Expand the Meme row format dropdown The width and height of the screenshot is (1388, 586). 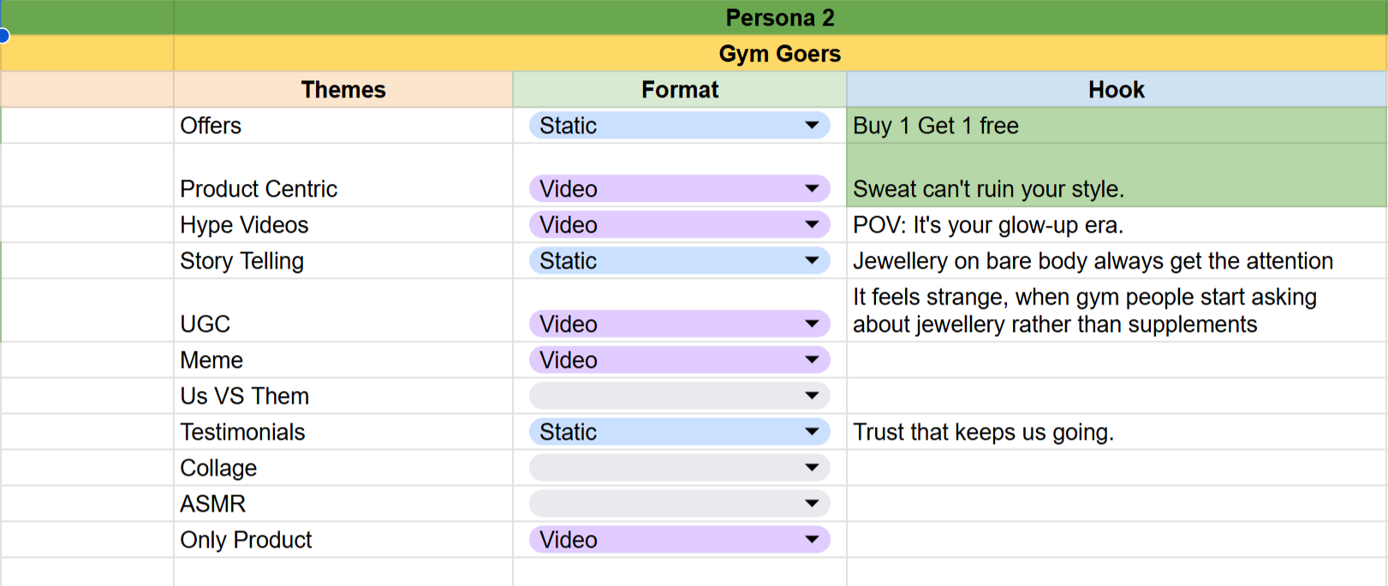[x=811, y=360]
